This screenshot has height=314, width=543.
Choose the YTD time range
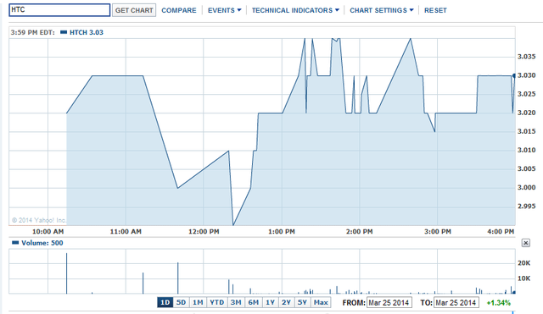217,303
